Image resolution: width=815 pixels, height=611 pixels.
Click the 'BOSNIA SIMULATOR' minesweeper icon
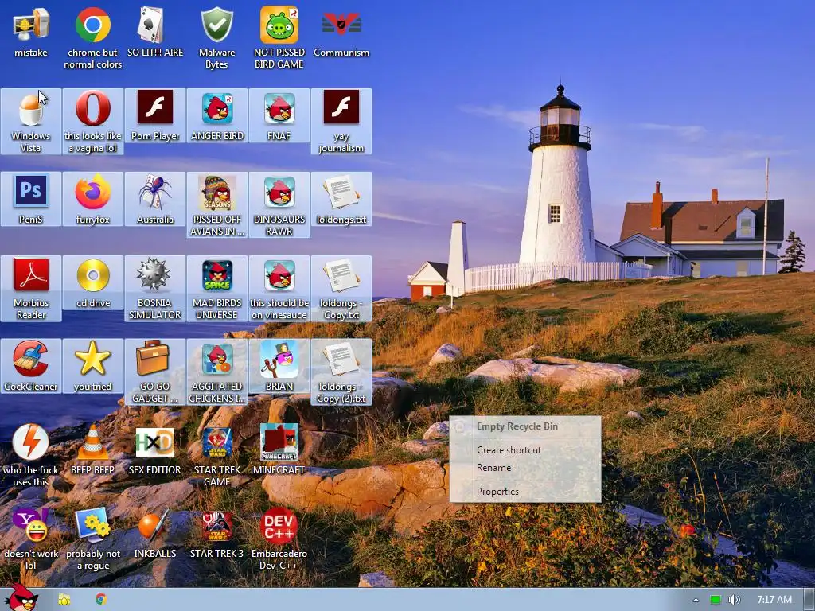(x=155, y=288)
